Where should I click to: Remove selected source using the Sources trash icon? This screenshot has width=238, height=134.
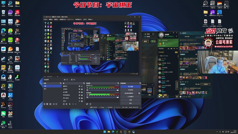(x=66, y=104)
